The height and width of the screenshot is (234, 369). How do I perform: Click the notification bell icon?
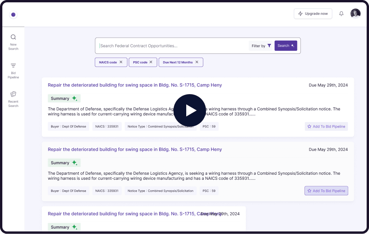pyautogui.click(x=341, y=14)
